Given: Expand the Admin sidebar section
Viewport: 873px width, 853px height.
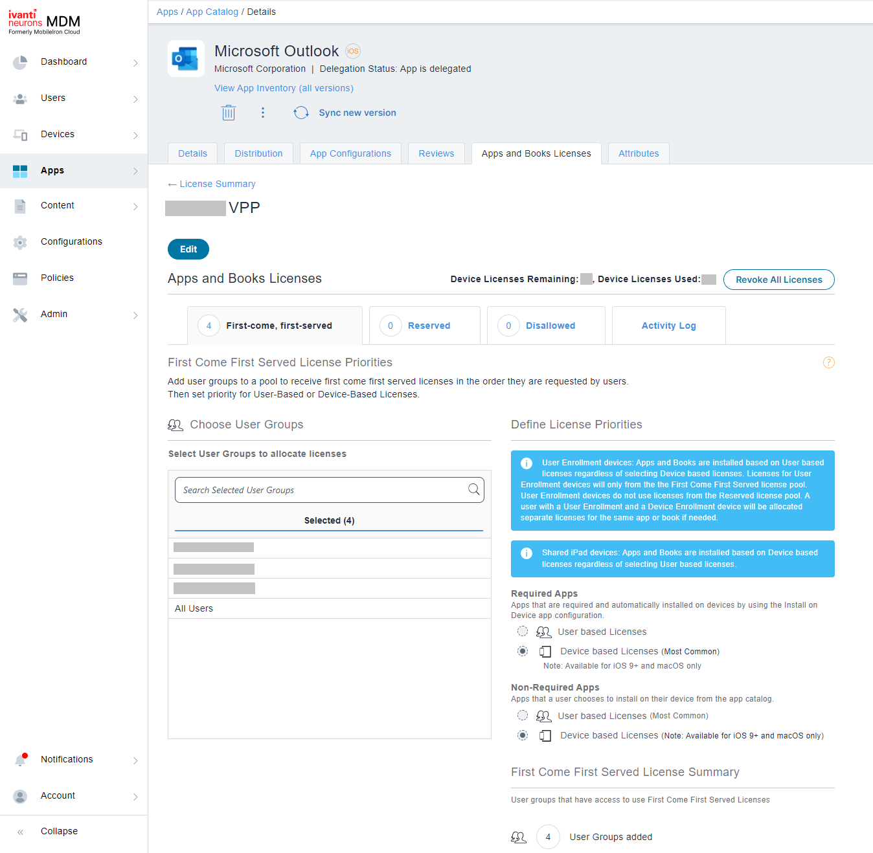Looking at the screenshot, I should (54, 314).
